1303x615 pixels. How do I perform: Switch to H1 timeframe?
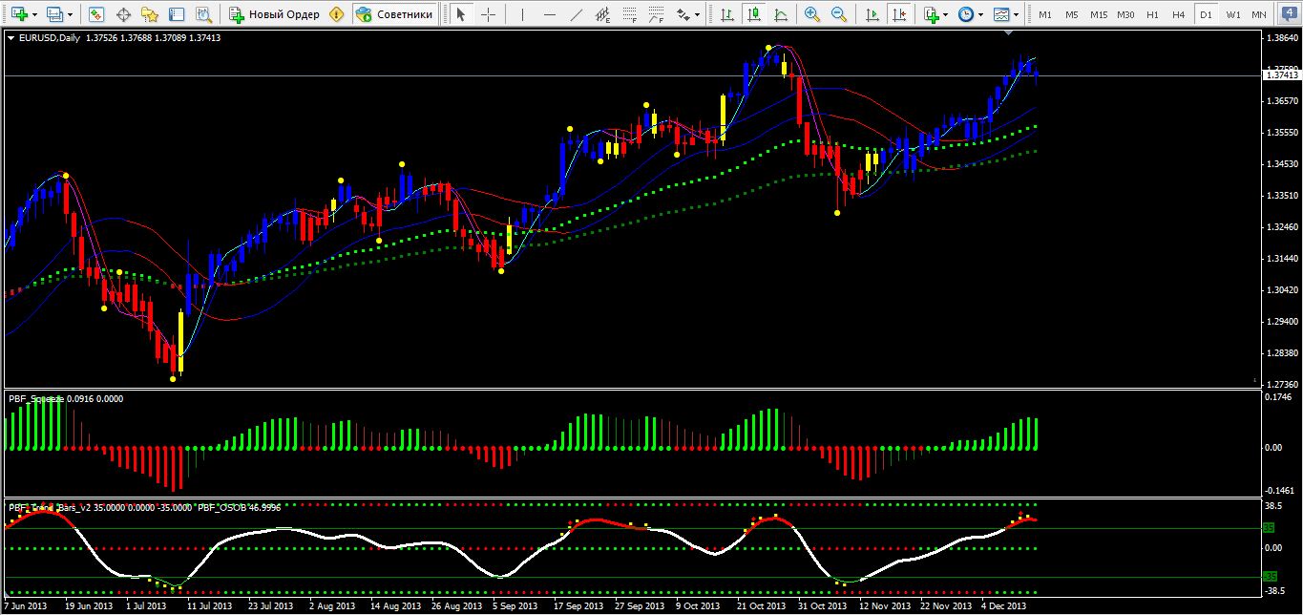click(x=1152, y=14)
